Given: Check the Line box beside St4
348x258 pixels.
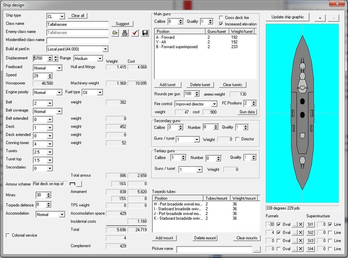Looking at the screenshot, I should click(330, 249).
